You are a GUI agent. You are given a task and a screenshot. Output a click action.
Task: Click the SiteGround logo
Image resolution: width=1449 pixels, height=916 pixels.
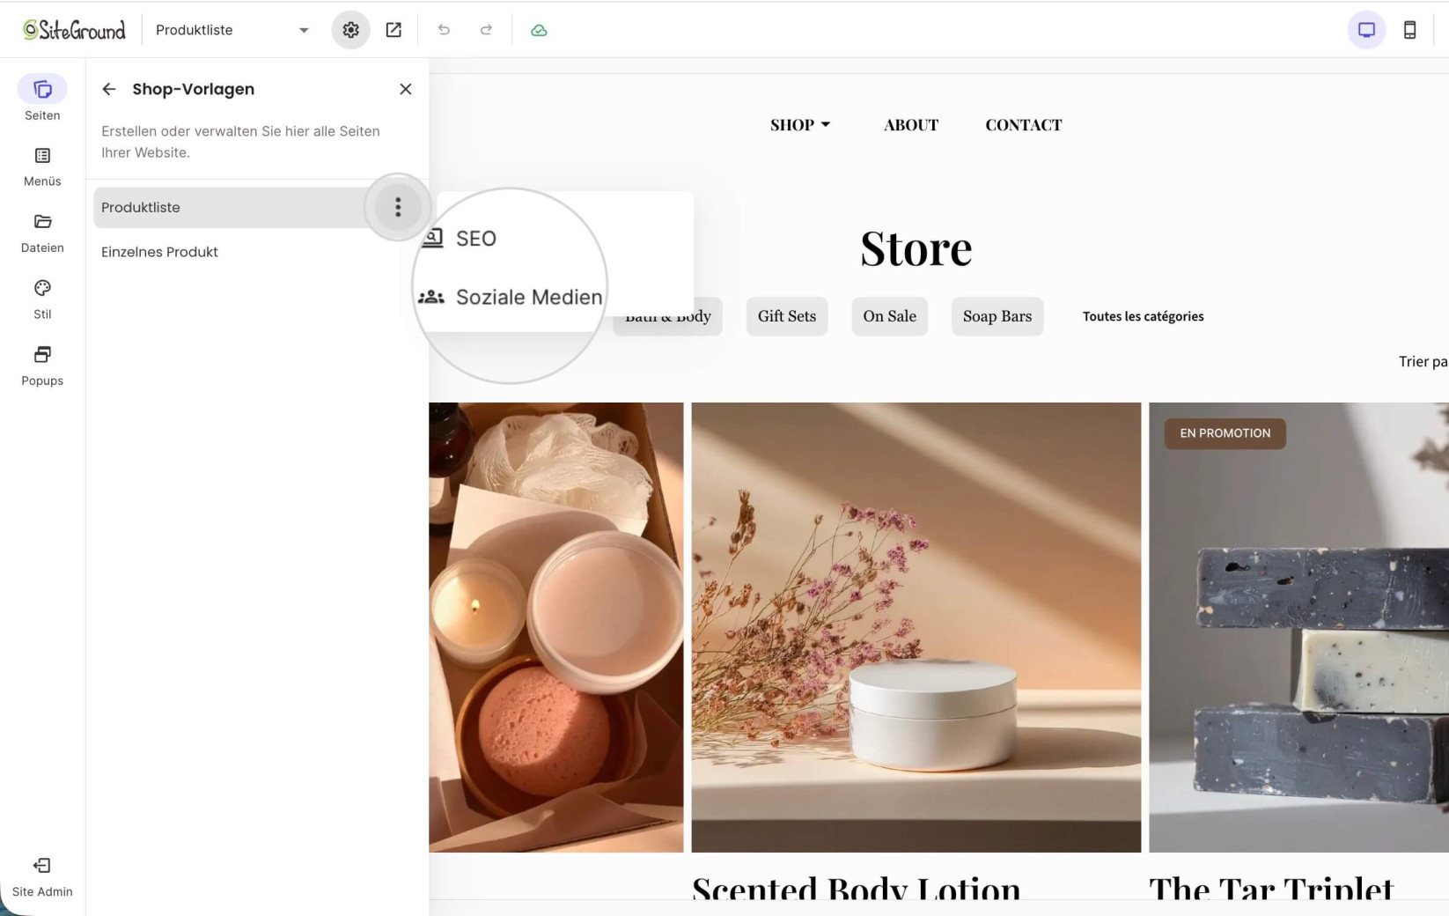click(x=74, y=30)
